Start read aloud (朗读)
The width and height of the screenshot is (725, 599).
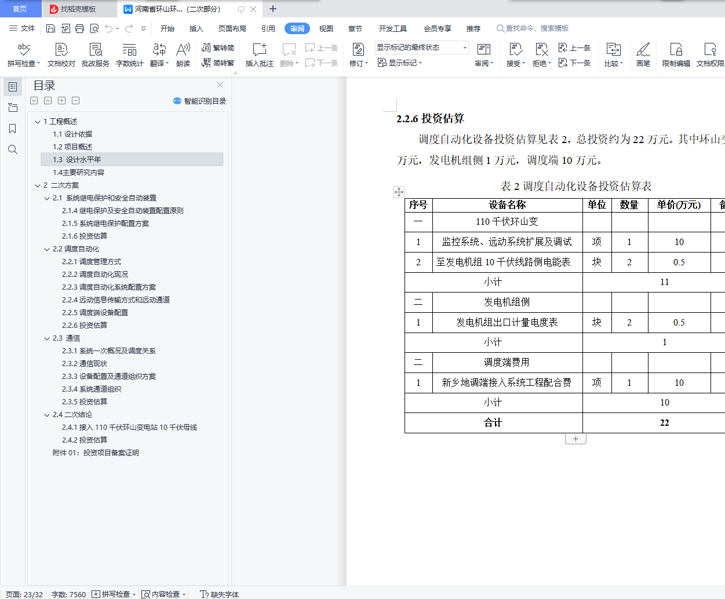pyautogui.click(x=183, y=55)
